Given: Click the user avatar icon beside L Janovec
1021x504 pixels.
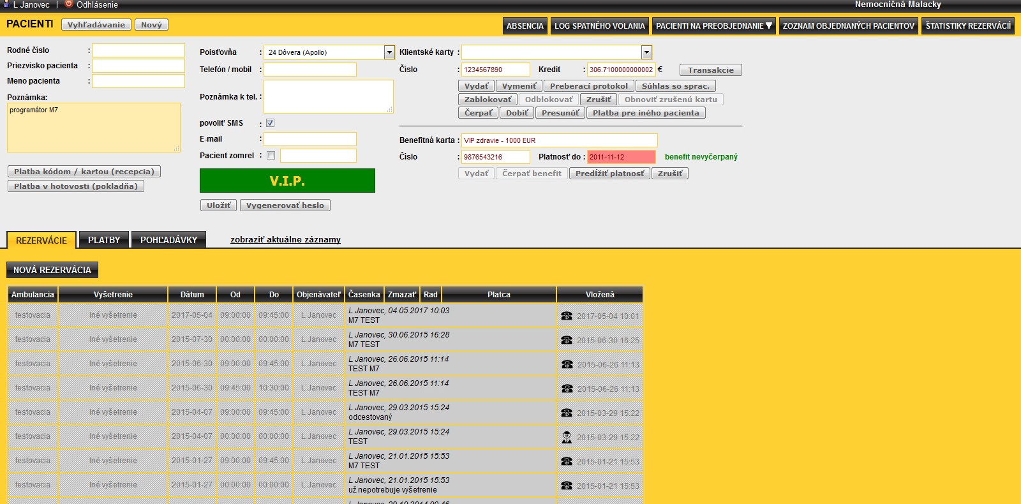Looking at the screenshot, I should click(x=6, y=4).
